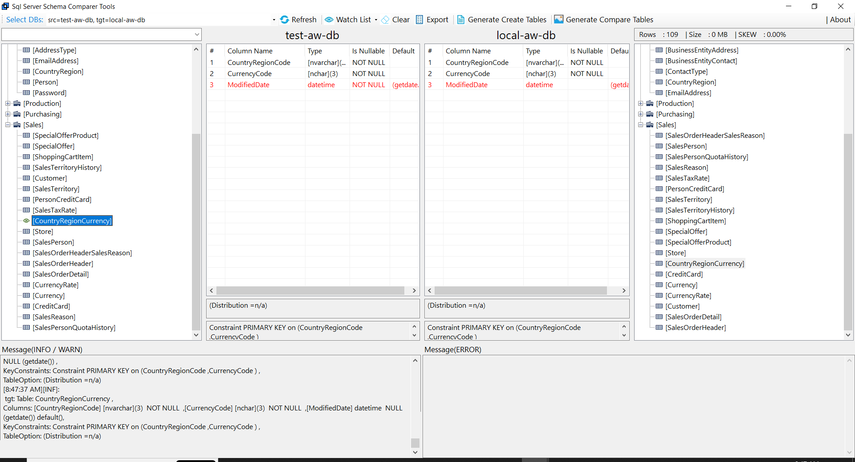Click table icon of [SalesPerson] in left tree
The height and width of the screenshot is (462, 855).
(26, 242)
